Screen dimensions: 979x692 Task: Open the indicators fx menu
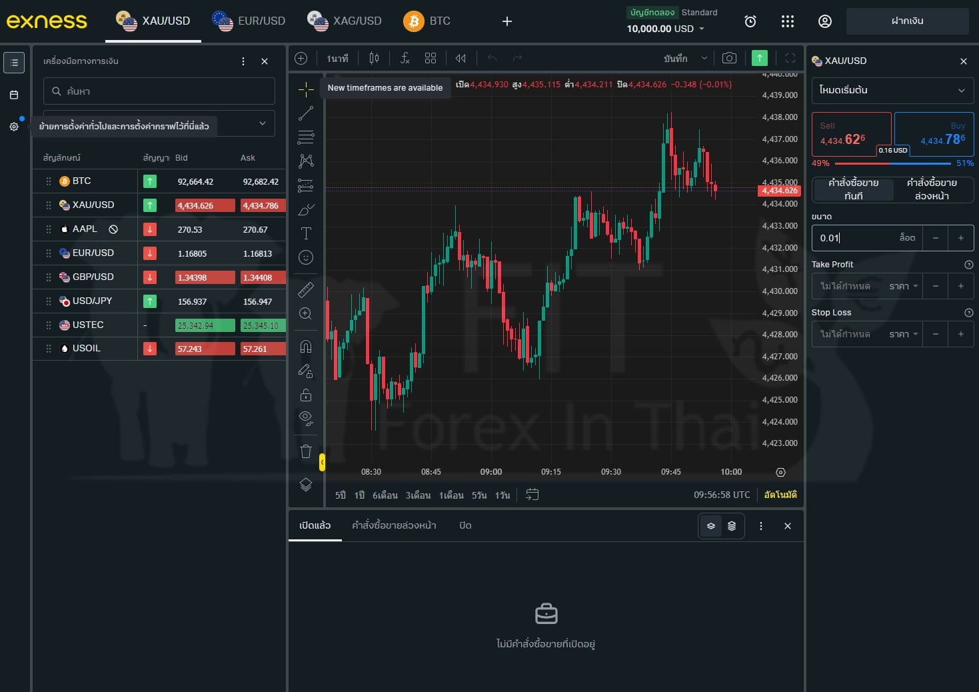point(405,59)
